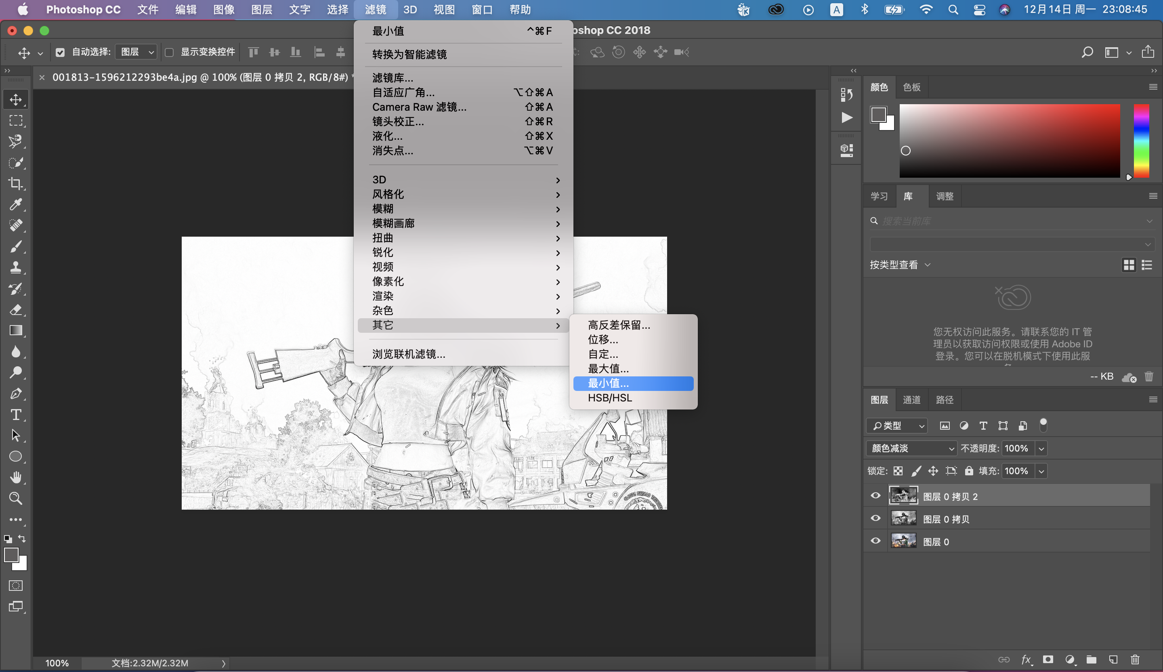Open the blend mode 颜色减淡 dropdown
This screenshot has height=672, width=1163.
pyautogui.click(x=911, y=448)
